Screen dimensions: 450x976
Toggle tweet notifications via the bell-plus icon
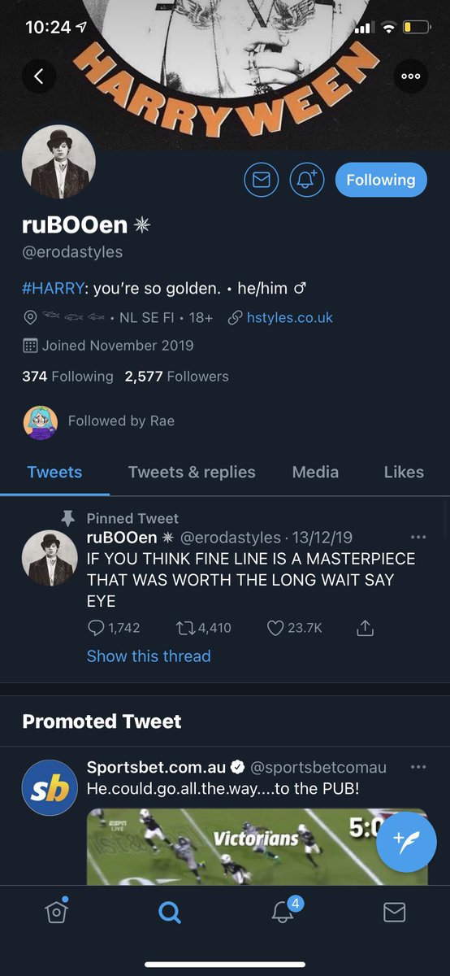click(x=306, y=181)
